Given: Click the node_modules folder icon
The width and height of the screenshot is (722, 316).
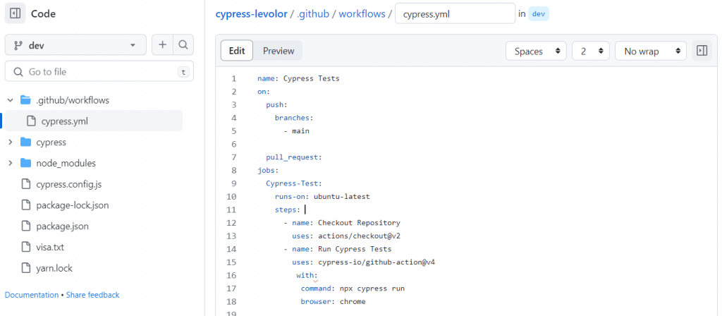Looking at the screenshot, I should tap(26, 164).
